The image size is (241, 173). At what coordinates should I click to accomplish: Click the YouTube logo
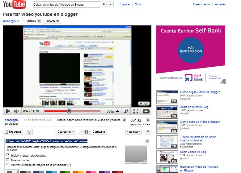pos(15,4)
